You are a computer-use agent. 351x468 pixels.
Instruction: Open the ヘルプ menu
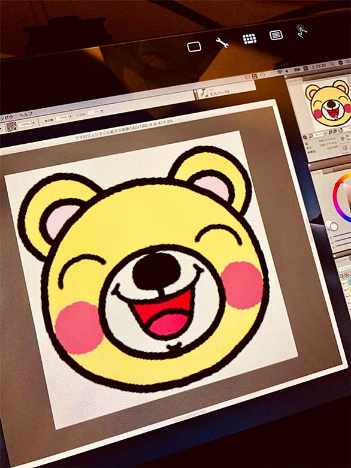[26, 114]
